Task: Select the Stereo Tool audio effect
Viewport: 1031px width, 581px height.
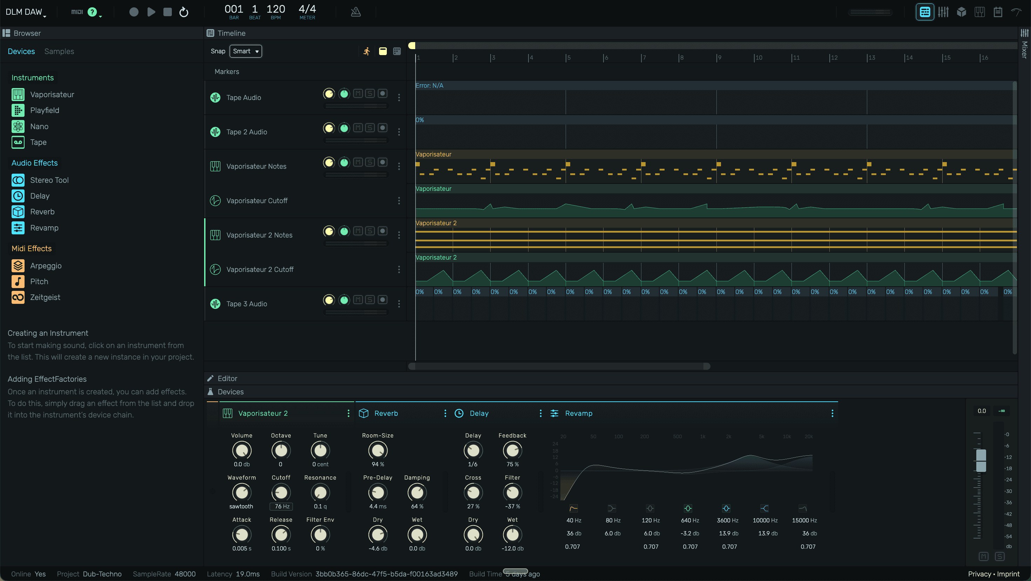Action: click(40, 180)
